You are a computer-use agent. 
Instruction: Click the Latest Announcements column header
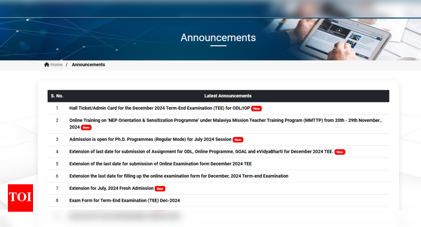(x=228, y=96)
